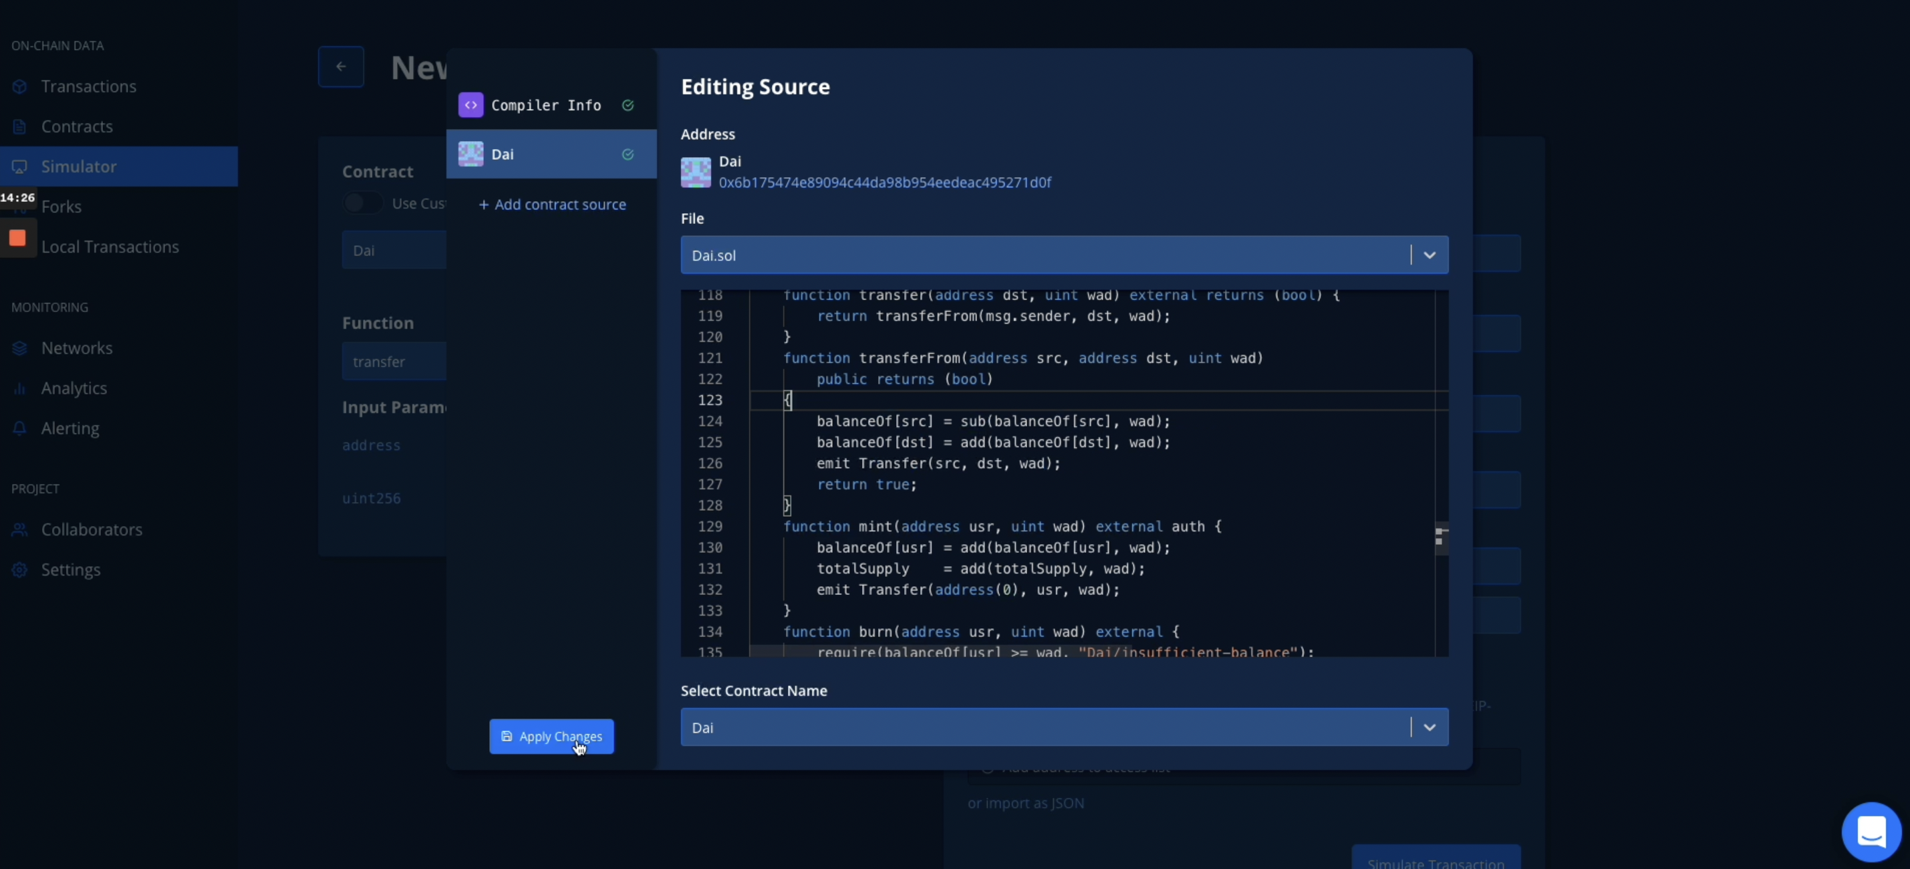The width and height of the screenshot is (1910, 869).
Task: Click 'emit Transfer(src, dst, wad);' line
Action: (939, 463)
